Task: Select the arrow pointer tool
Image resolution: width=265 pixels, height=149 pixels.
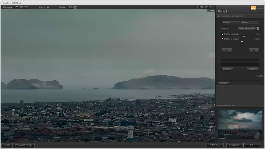Action: pyautogui.click(x=197, y=7)
